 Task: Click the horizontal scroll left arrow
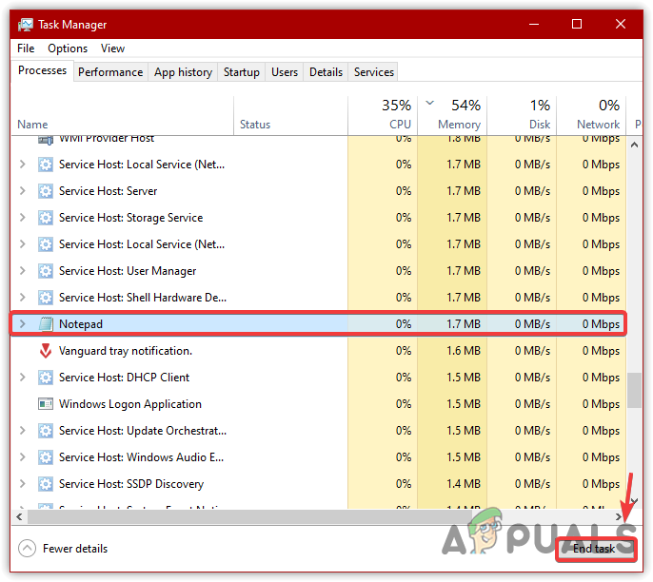(x=19, y=517)
